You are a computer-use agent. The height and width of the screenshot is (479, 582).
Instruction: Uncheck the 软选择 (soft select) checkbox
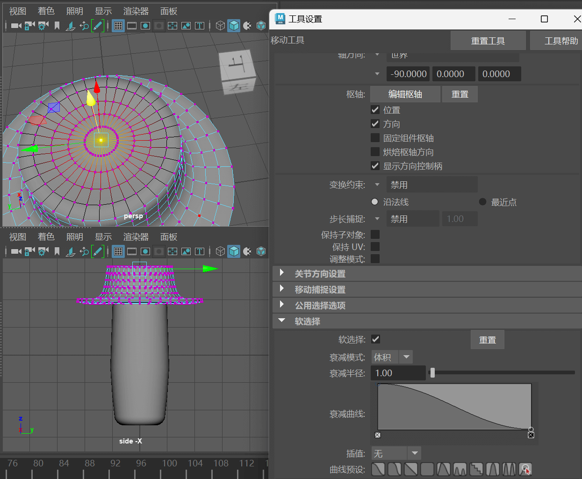tap(375, 339)
